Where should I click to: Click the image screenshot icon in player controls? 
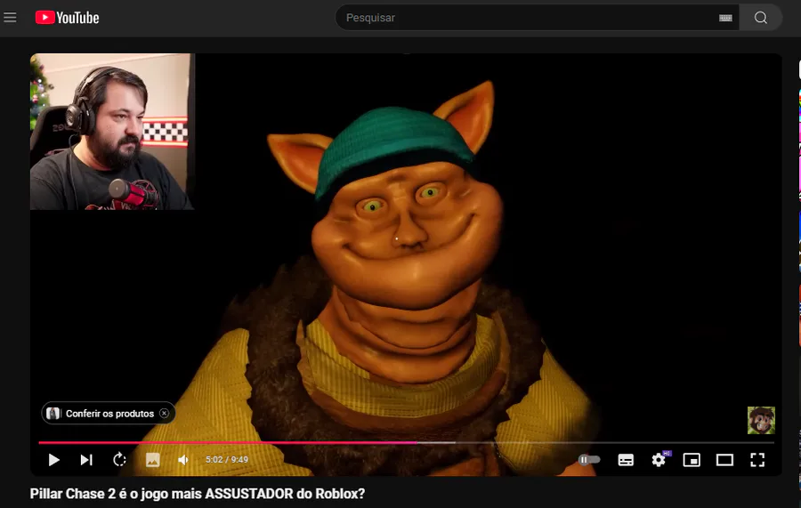[153, 460]
